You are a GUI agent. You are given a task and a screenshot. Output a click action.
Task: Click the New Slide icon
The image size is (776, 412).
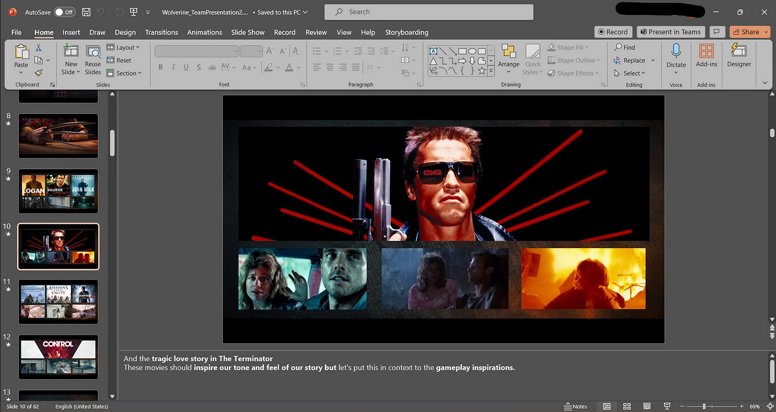[x=70, y=52]
